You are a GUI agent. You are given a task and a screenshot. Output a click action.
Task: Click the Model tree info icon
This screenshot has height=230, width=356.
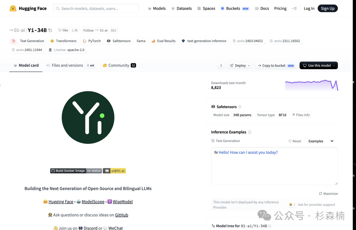click(x=270, y=226)
